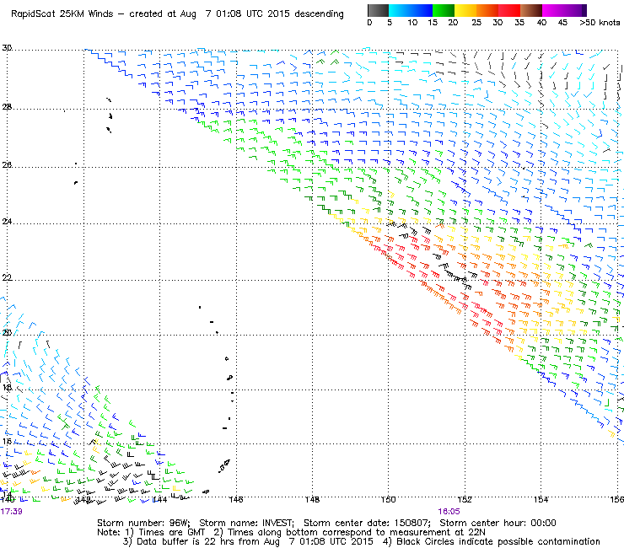
Task: Click the latitude label '28'
Action: click(x=7, y=107)
